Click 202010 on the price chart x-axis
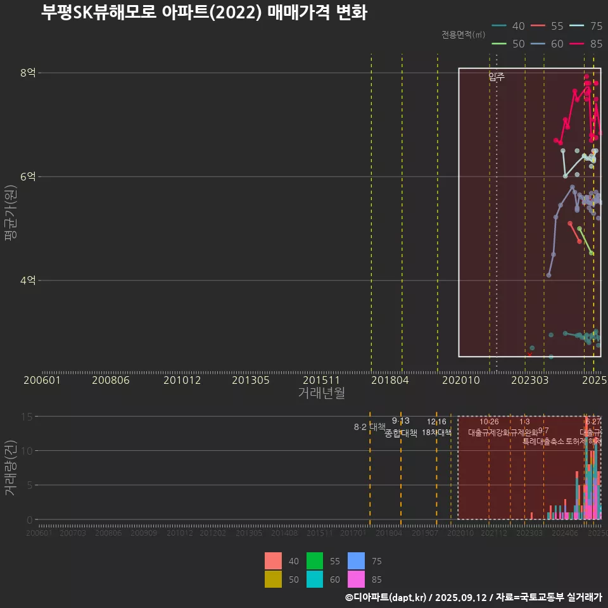 pyautogui.click(x=461, y=380)
